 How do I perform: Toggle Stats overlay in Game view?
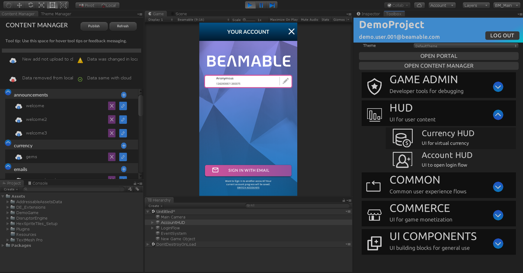point(325,20)
